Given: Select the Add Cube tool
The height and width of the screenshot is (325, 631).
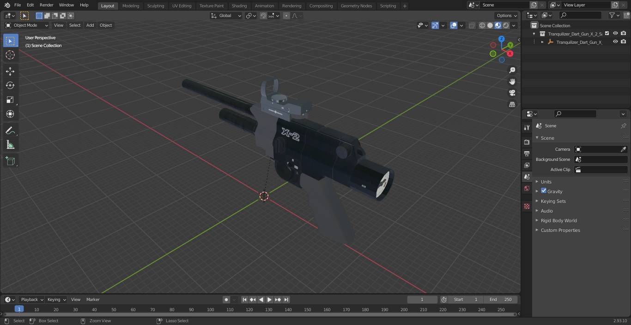Looking at the screenshot, I should point(10,161).
